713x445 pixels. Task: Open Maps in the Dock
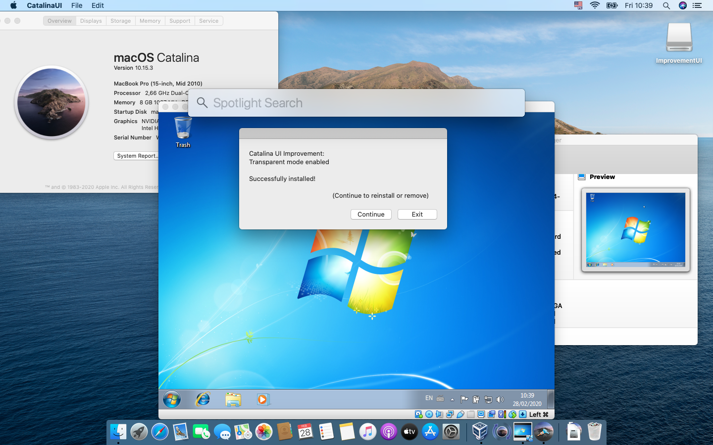(x=243, y=432)
